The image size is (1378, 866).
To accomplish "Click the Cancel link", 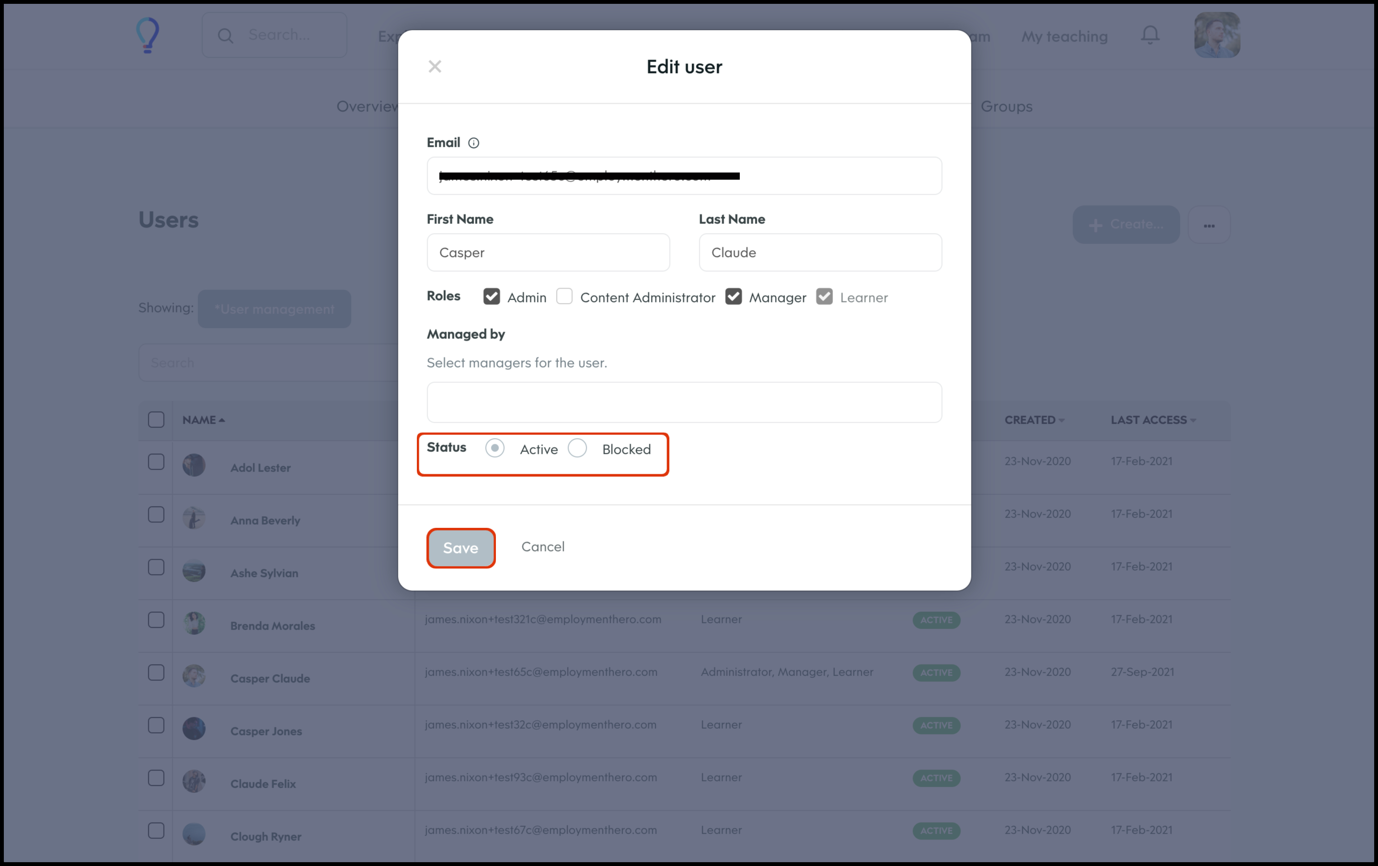I will (x=542, y=547).
